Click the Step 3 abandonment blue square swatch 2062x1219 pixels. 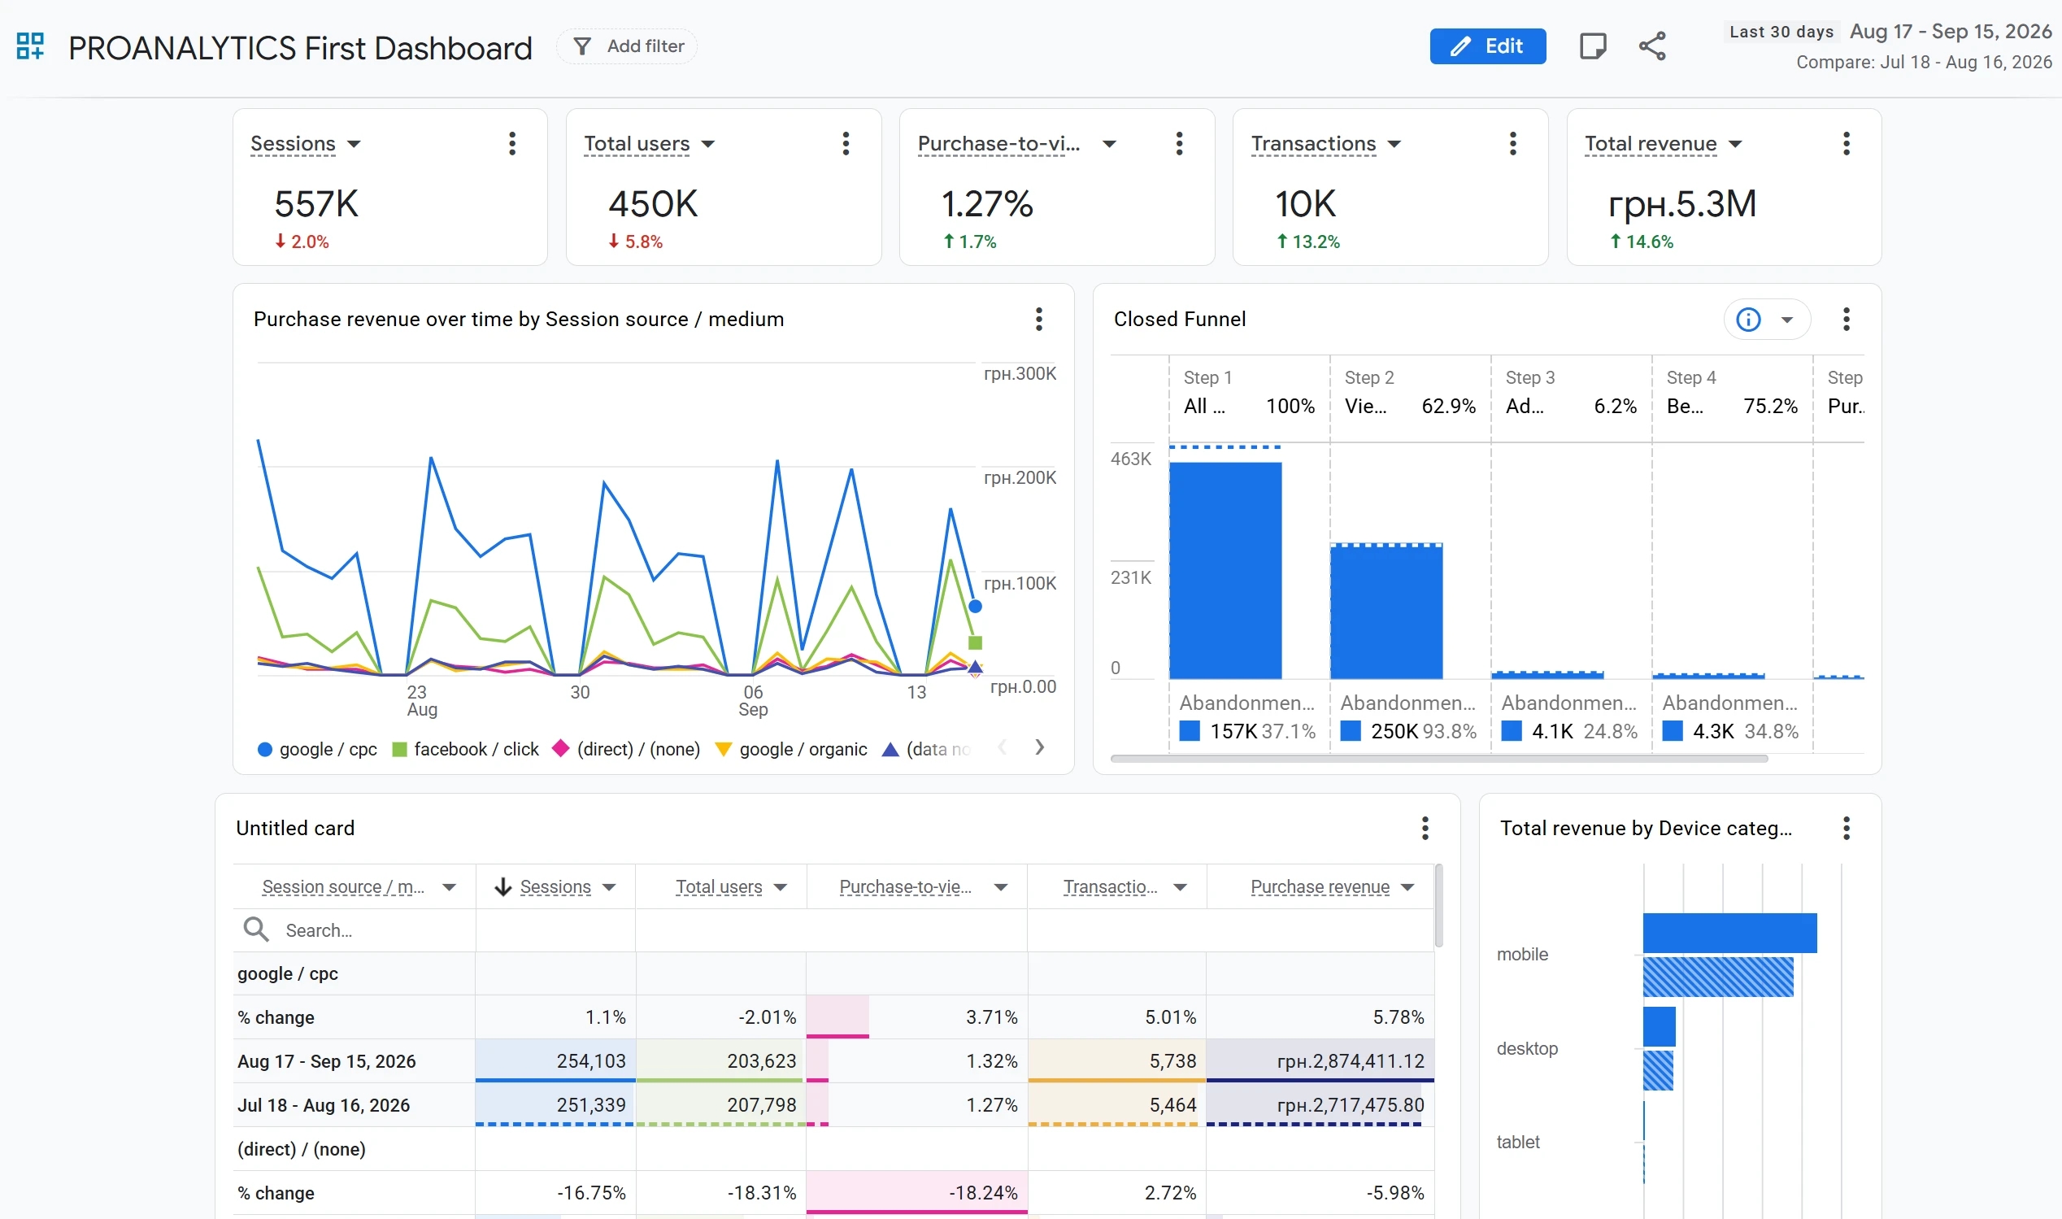1511,731
